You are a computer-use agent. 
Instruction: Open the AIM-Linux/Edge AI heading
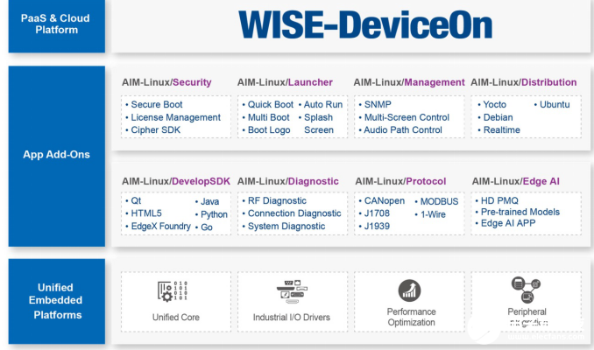click(x=515, y=181)
